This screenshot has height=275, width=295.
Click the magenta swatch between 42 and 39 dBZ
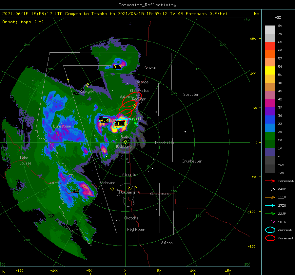[x=270, y=103]
